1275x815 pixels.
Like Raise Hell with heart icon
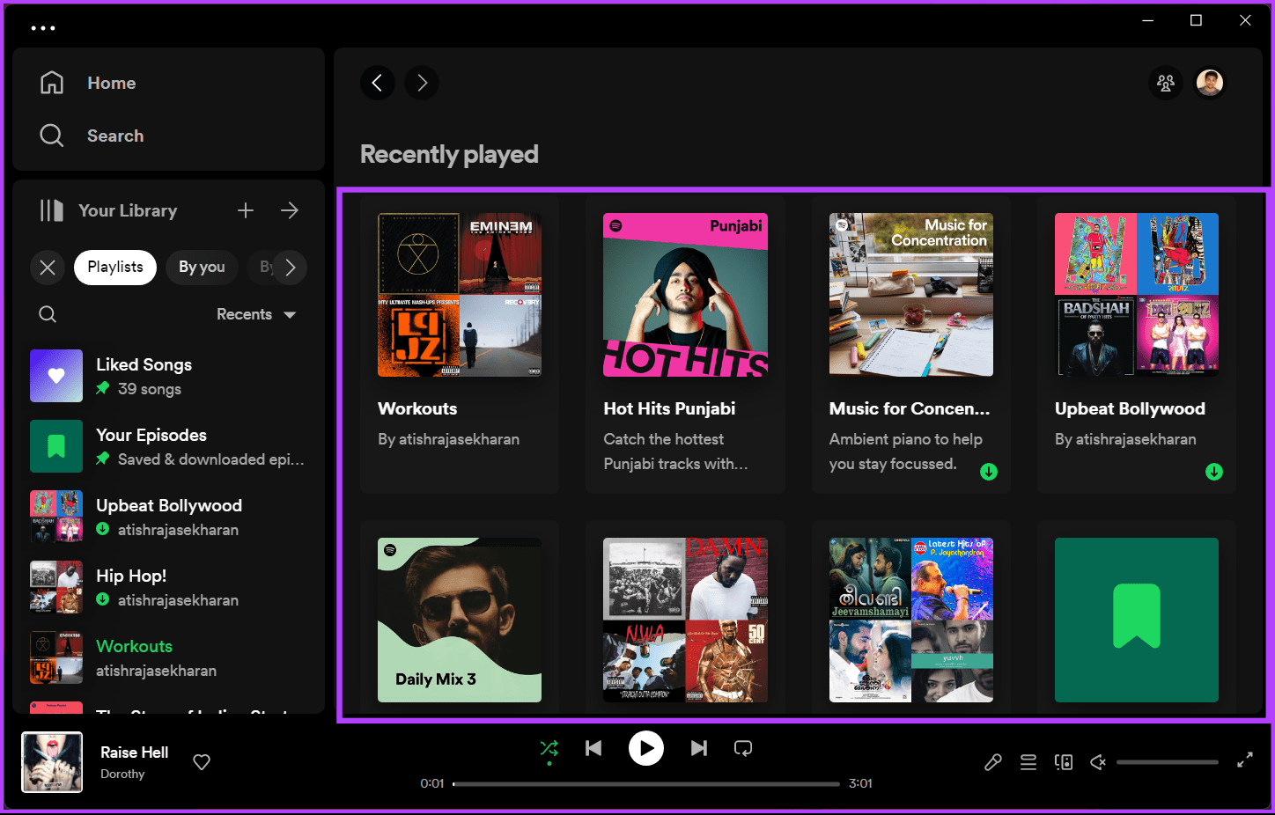[x=202, y=762]
